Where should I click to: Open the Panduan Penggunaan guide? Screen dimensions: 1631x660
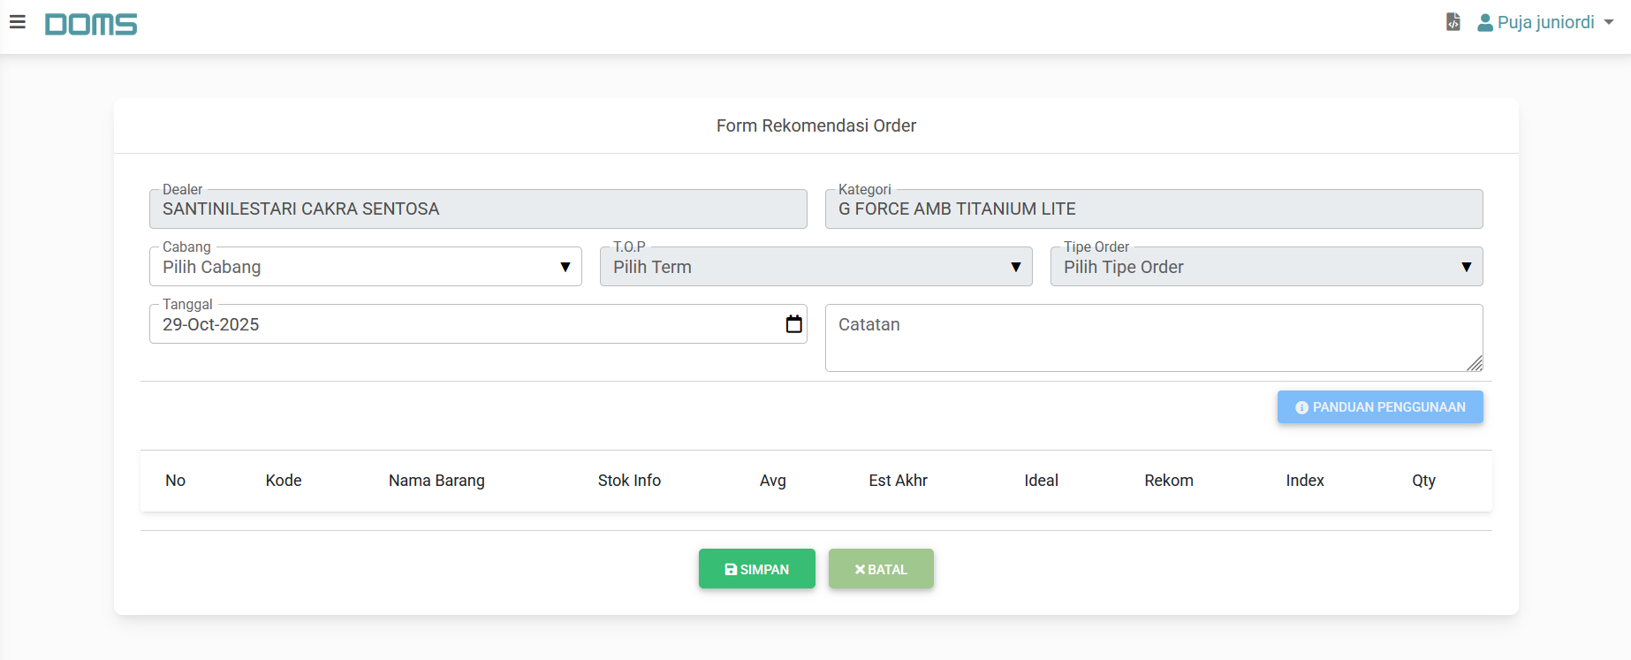pos(1379,407)
